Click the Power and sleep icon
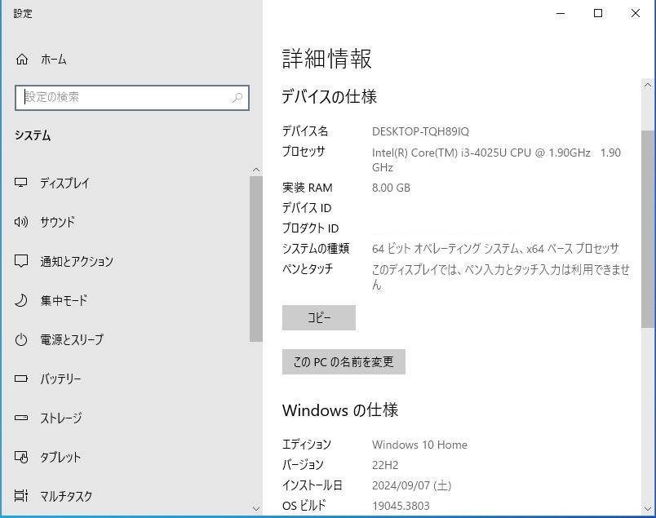This screenshot has height=518, width=656. [21, 339]
